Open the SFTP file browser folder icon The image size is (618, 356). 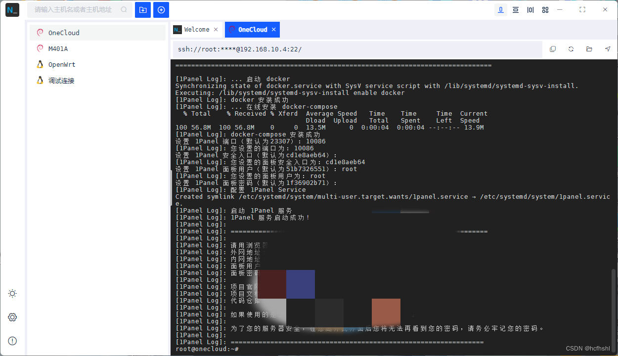pyautogui.click(x=589, y=49)
